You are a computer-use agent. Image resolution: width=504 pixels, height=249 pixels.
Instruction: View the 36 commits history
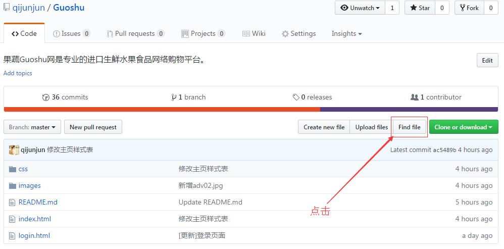pos(65,97)
